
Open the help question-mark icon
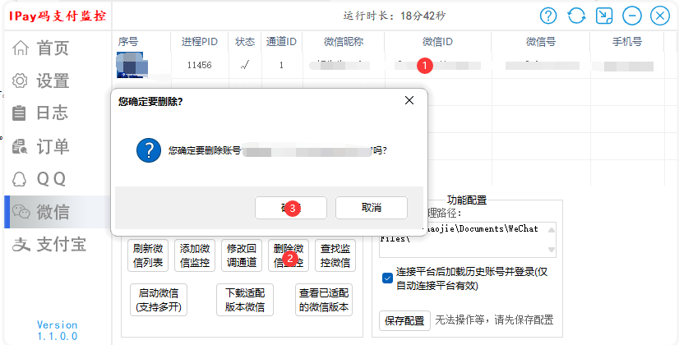click(548, 16)
